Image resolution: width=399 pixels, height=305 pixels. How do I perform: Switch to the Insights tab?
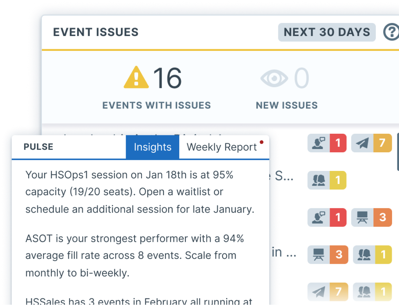[x=152, y=147]
